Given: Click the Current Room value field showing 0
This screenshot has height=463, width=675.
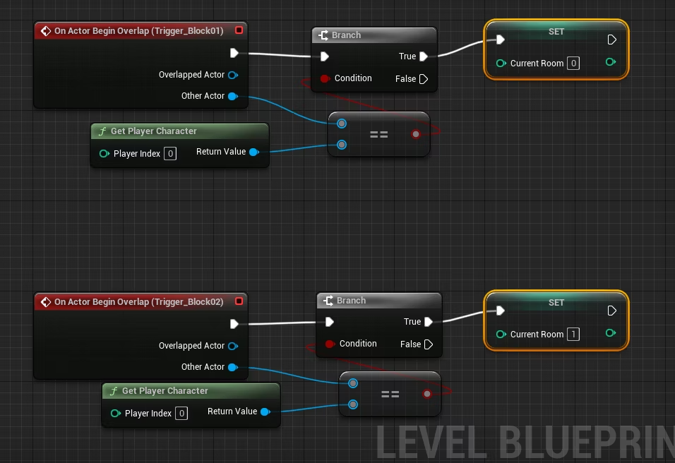Looking at the screenshot, I should click(x=573, y=64).
